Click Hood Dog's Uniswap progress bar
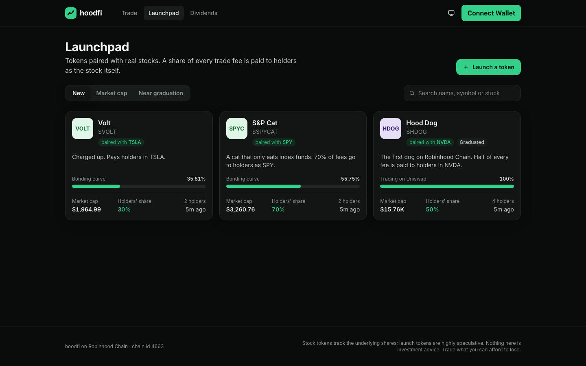This screenshot has width=586, height=366. pyautogui.click(x=447, y=186)
